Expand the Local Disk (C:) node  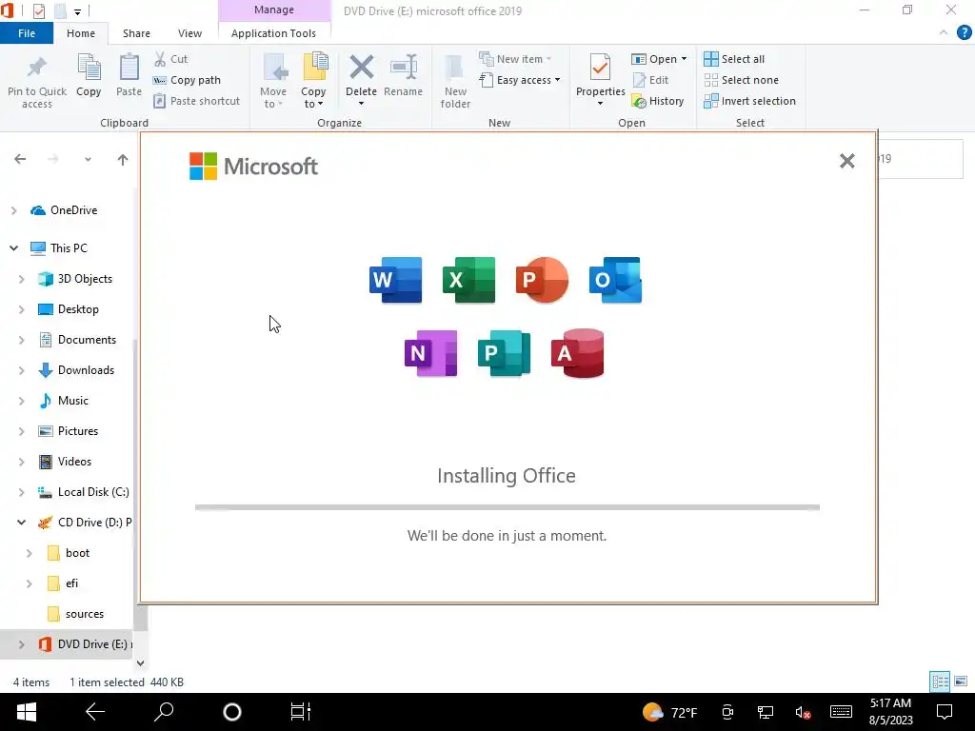tap(22, 492)
